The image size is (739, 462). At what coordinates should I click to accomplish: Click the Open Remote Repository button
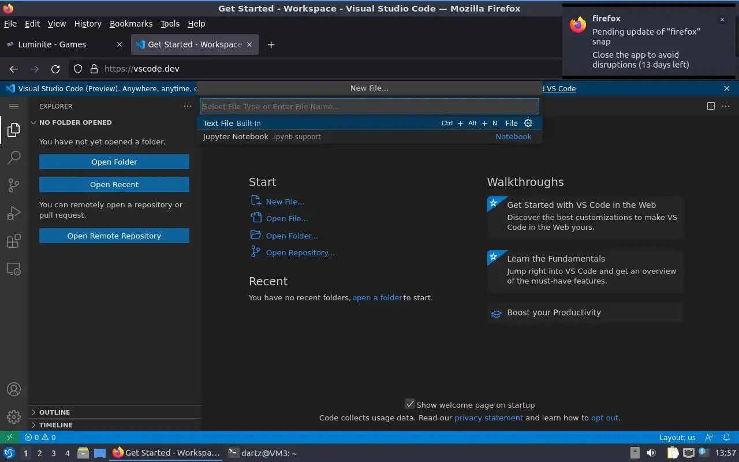pos(114,236)
